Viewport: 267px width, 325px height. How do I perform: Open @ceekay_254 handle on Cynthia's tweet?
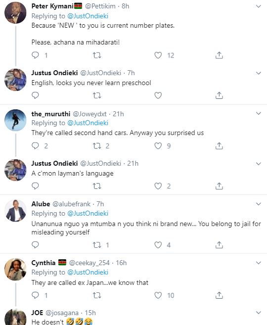point(89,263)
